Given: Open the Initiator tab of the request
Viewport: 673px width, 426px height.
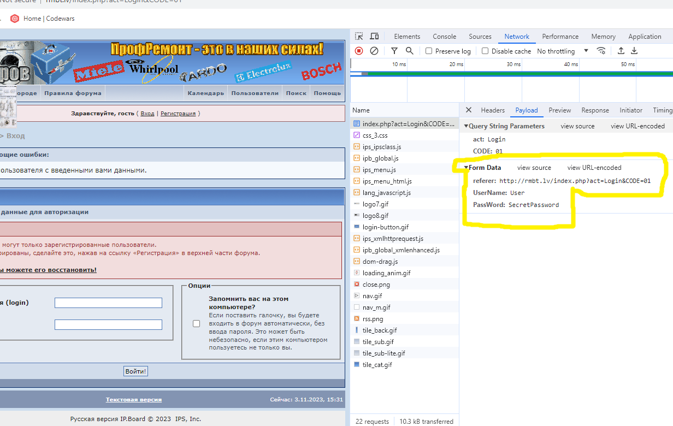Looking at the screenshot, I should 631,110.
